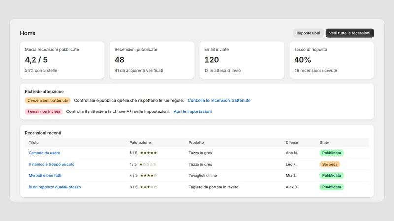Click the 40% response rate value
The image size is (394, 221).
302,60
